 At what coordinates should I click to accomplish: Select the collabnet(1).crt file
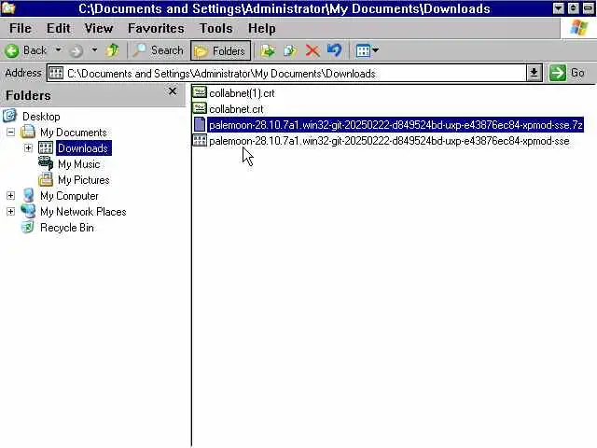click(x=242, y=93)
